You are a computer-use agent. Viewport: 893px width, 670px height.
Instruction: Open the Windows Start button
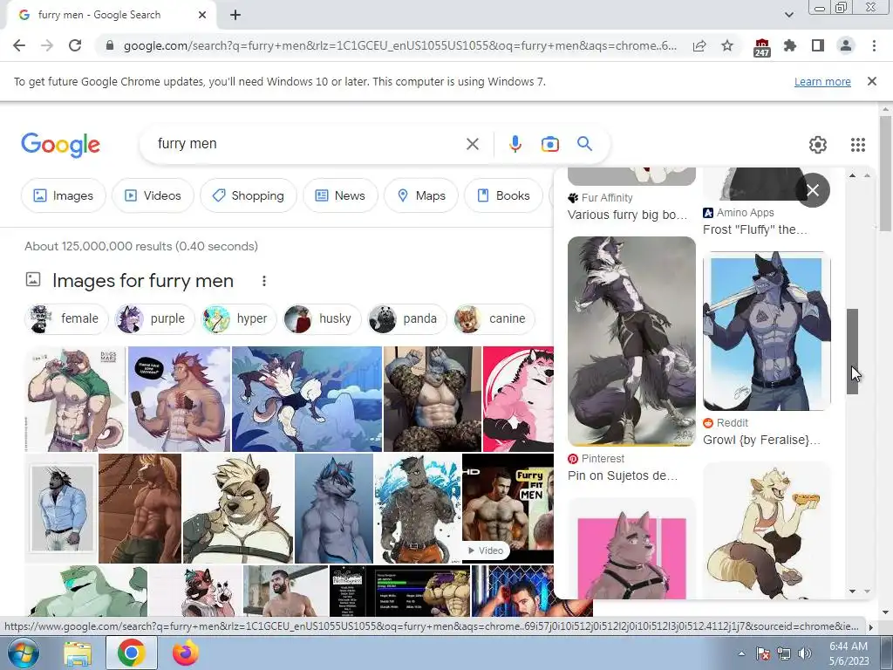[x=24, y=653]
